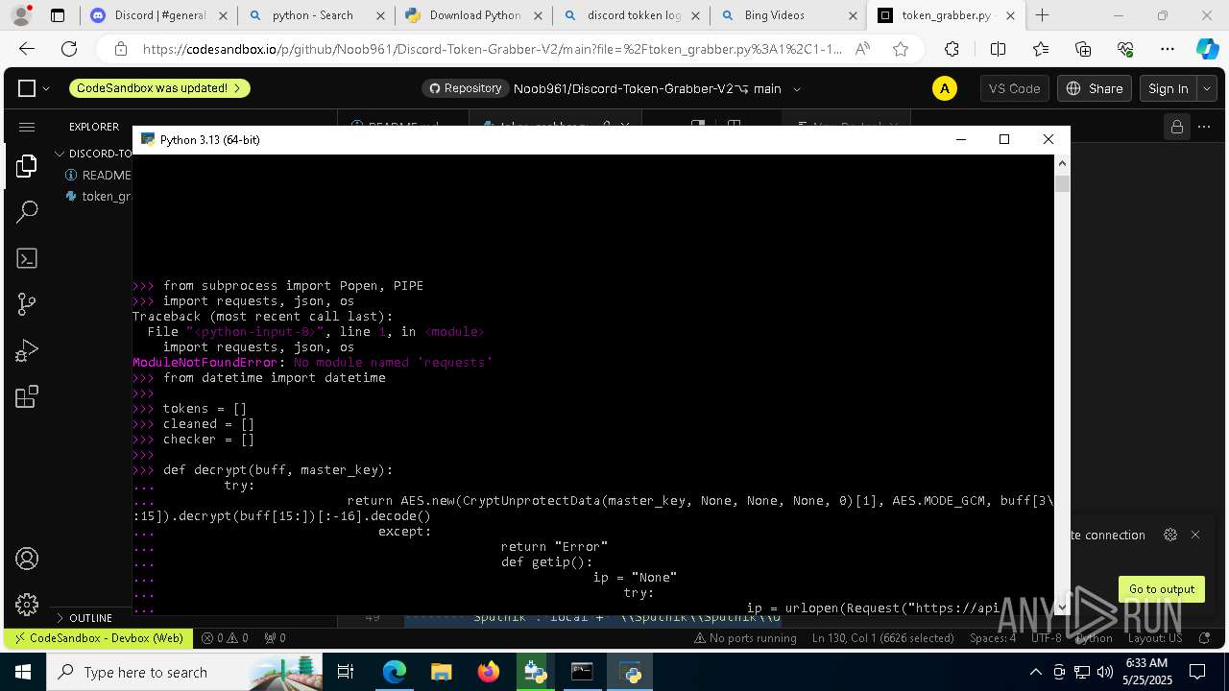Switch to the python - Search tab
This screenshot has height=691, width=1229.
[315, 15]
